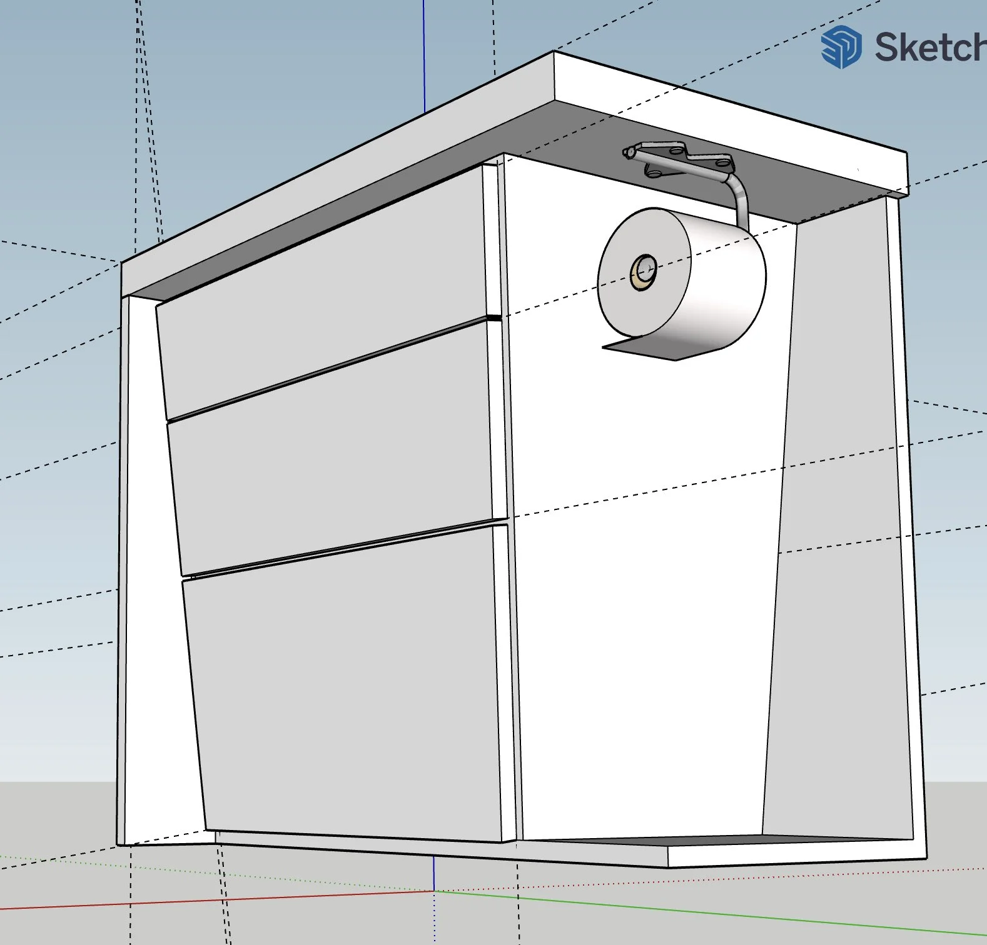
Task: Select the cardboard core of the roll
Action: [644, 272]
